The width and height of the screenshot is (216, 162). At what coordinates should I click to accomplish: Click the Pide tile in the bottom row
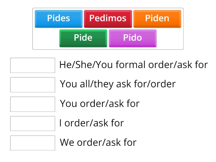pos(83,38)
